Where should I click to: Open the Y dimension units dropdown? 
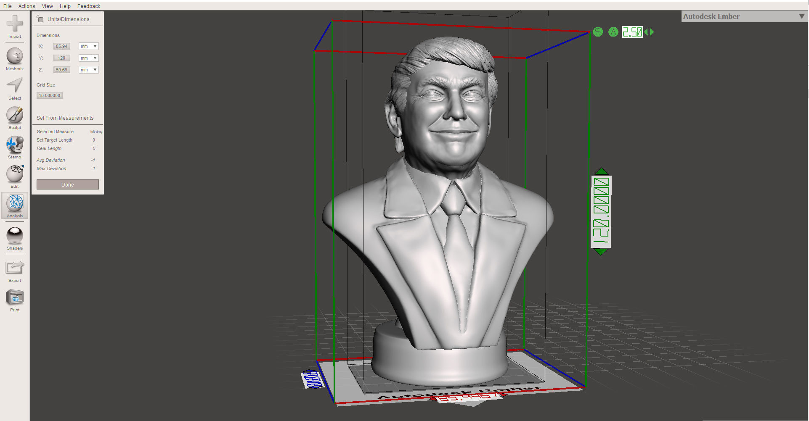pos(88,58)
